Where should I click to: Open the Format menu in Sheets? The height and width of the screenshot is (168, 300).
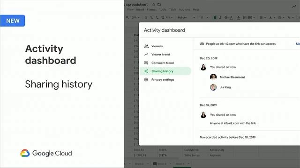point(151,9)
